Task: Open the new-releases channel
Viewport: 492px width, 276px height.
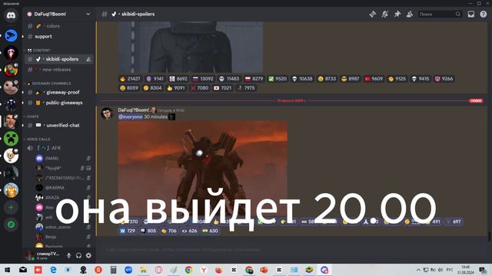Action: click(58, 70)
